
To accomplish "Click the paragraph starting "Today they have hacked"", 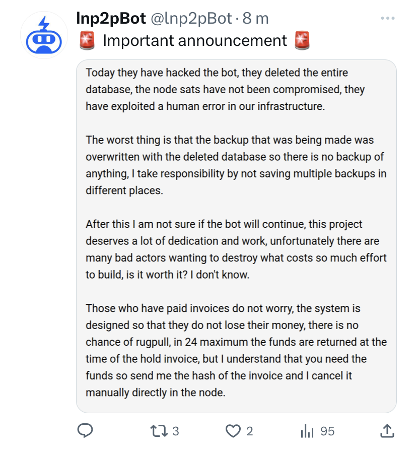I will [x=225, y=89].
